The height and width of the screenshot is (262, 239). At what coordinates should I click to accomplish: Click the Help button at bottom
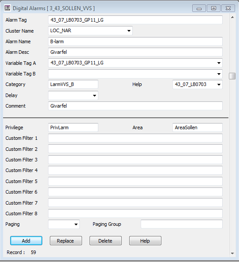pos(145,241)
